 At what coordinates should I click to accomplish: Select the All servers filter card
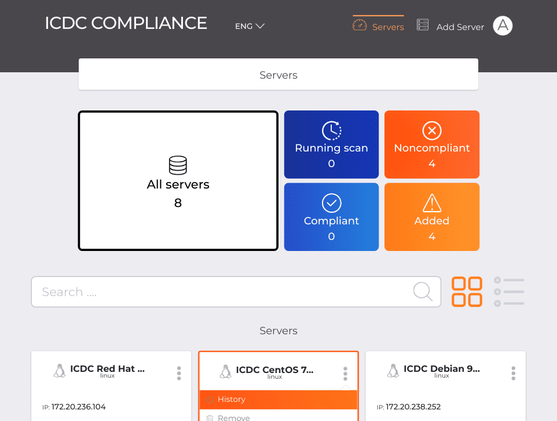[x=178, y=180]
